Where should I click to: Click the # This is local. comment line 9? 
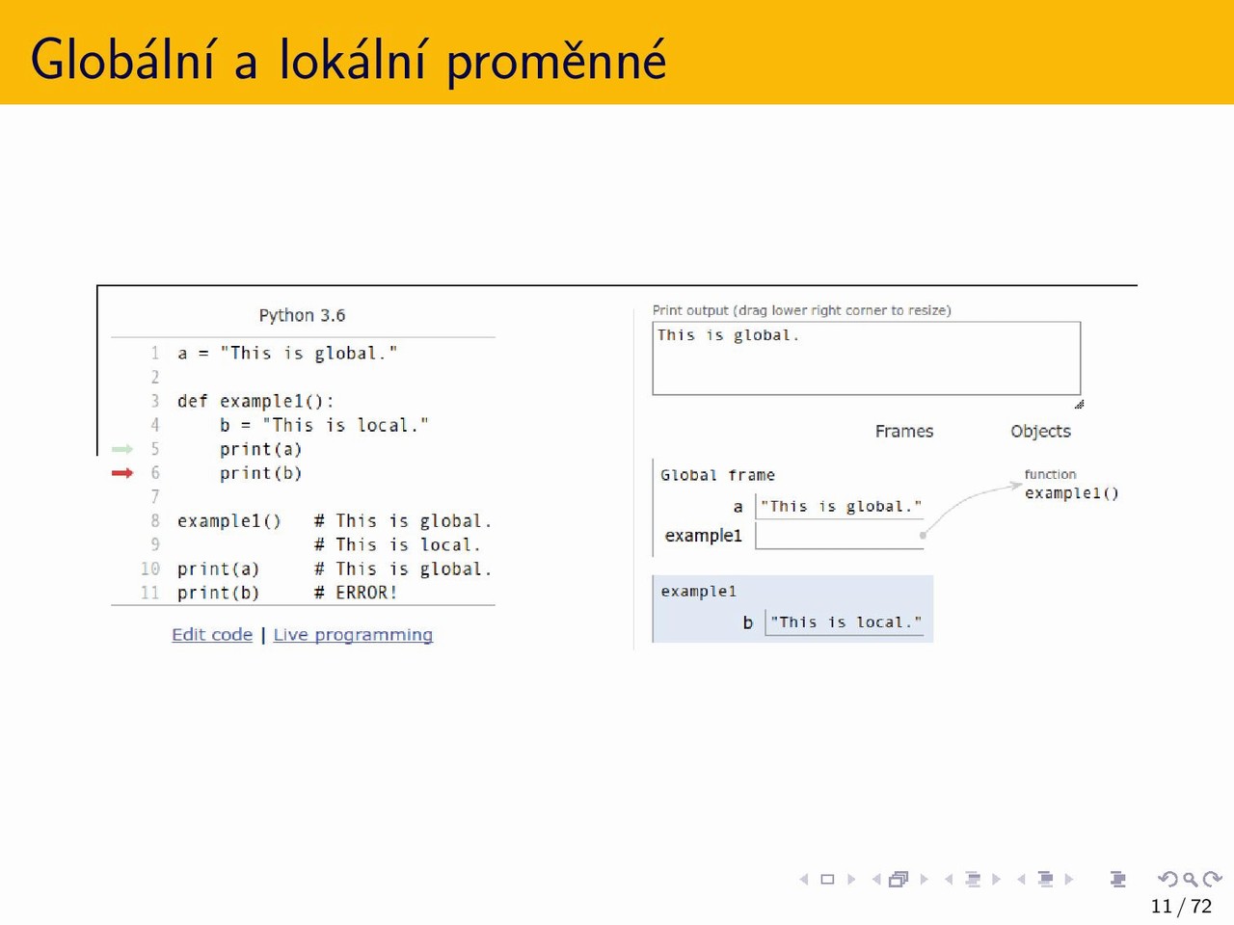click(397, 545)
